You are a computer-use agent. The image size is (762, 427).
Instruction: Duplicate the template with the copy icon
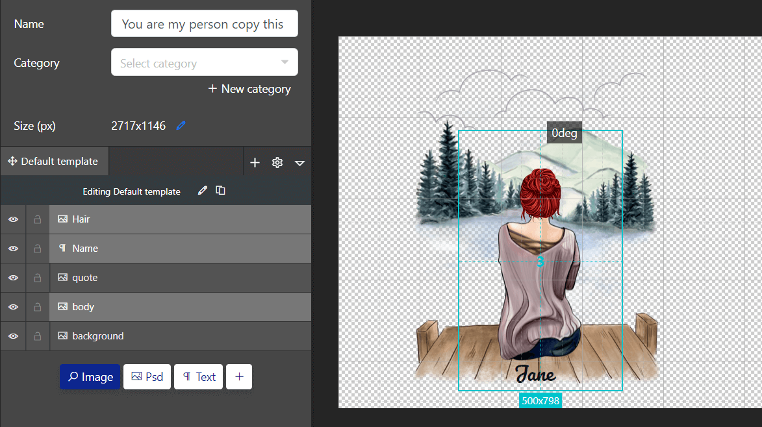221,191
